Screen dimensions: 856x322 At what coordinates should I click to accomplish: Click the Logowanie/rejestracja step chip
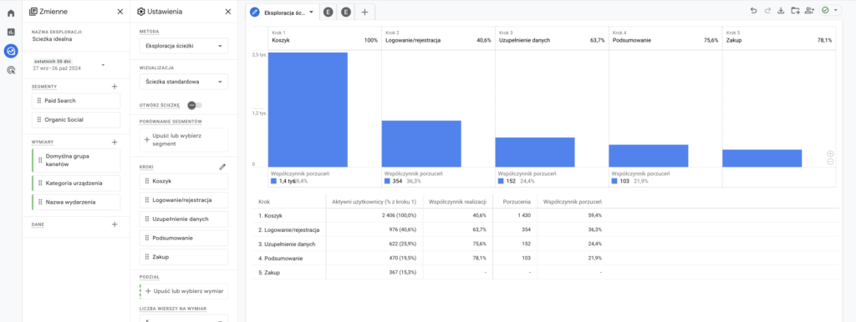(184, 200)
